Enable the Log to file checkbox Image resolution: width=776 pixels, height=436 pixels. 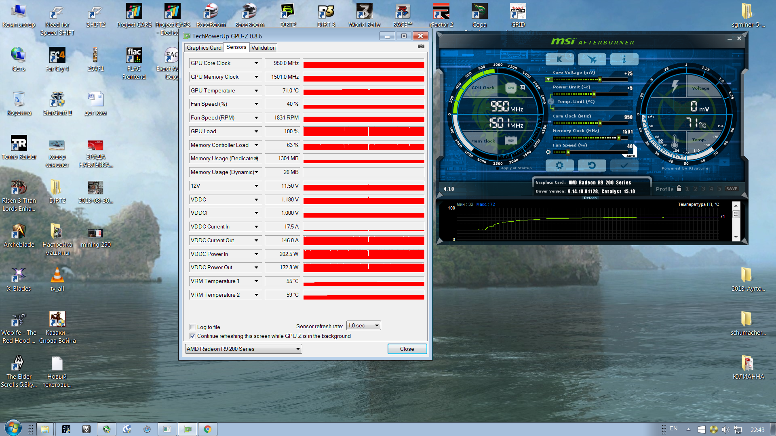coord(193,327)
